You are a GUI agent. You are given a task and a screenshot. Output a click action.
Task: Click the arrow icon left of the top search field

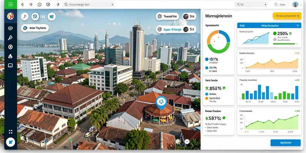click(x=58, y=4)
